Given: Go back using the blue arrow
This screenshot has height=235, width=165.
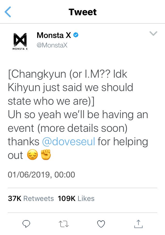Looking at the screenshot, I should click(8, 12).
